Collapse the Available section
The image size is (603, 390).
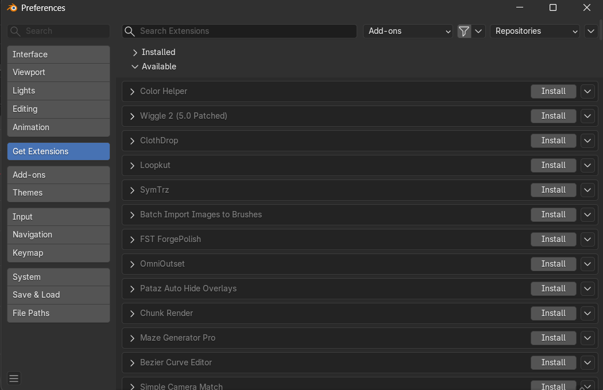(x=135, y=67)
